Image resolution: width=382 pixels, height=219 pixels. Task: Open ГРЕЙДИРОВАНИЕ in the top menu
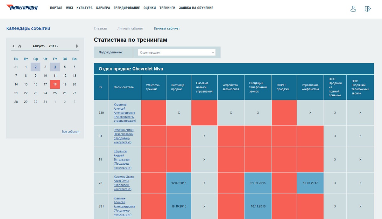pyautogui.click(x=127, y=8)
